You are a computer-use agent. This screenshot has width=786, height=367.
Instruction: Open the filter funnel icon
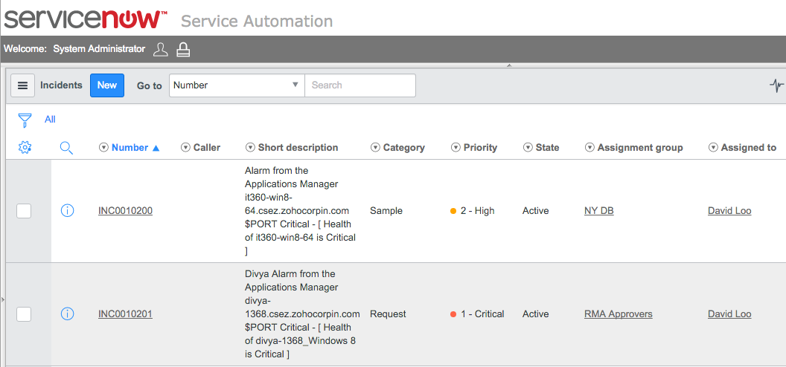[25, 120]
